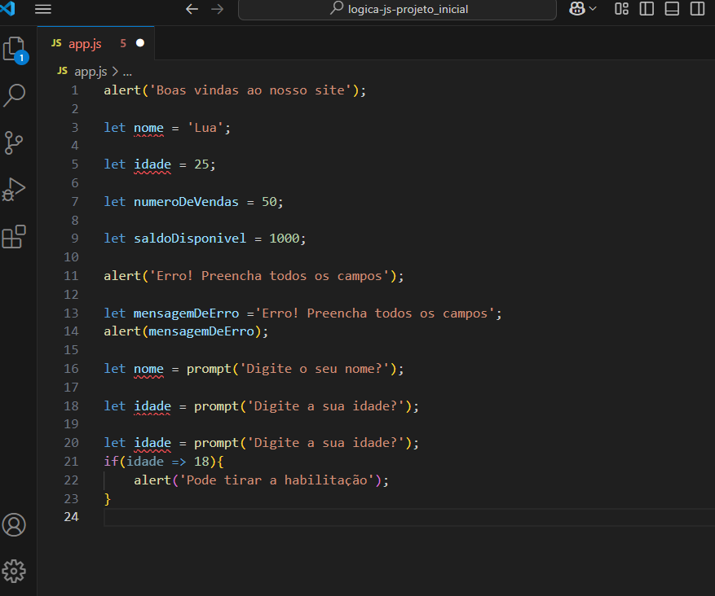Click app.js in the breadcrumb bar
715x596 pixels.
pos(90,72)
